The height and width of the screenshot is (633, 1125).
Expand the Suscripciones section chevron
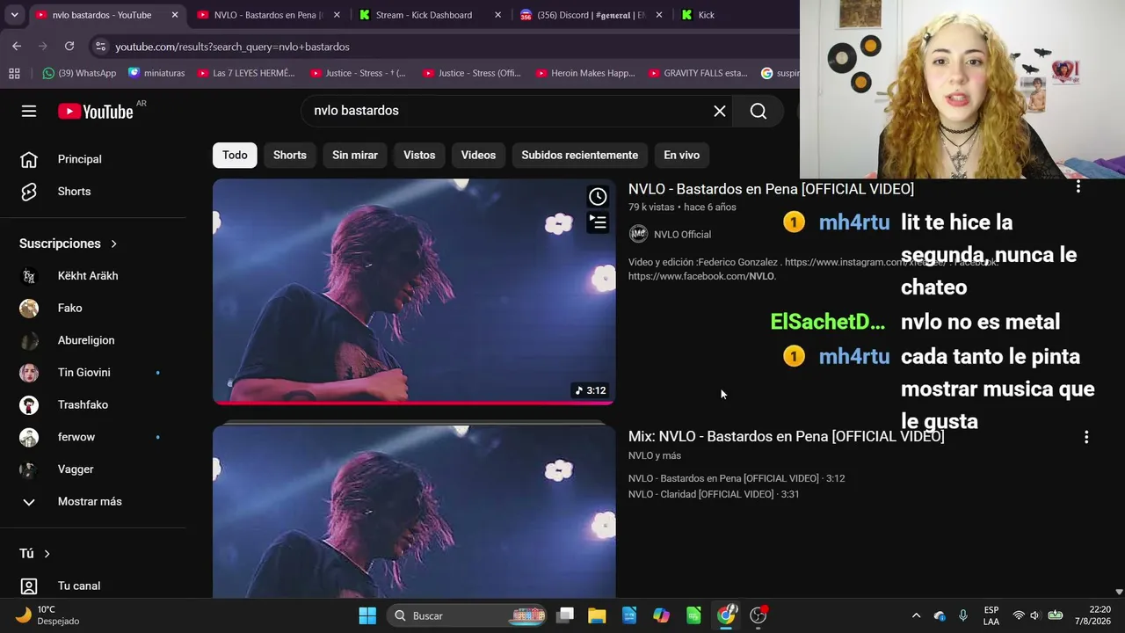click(x=114, y=244)
